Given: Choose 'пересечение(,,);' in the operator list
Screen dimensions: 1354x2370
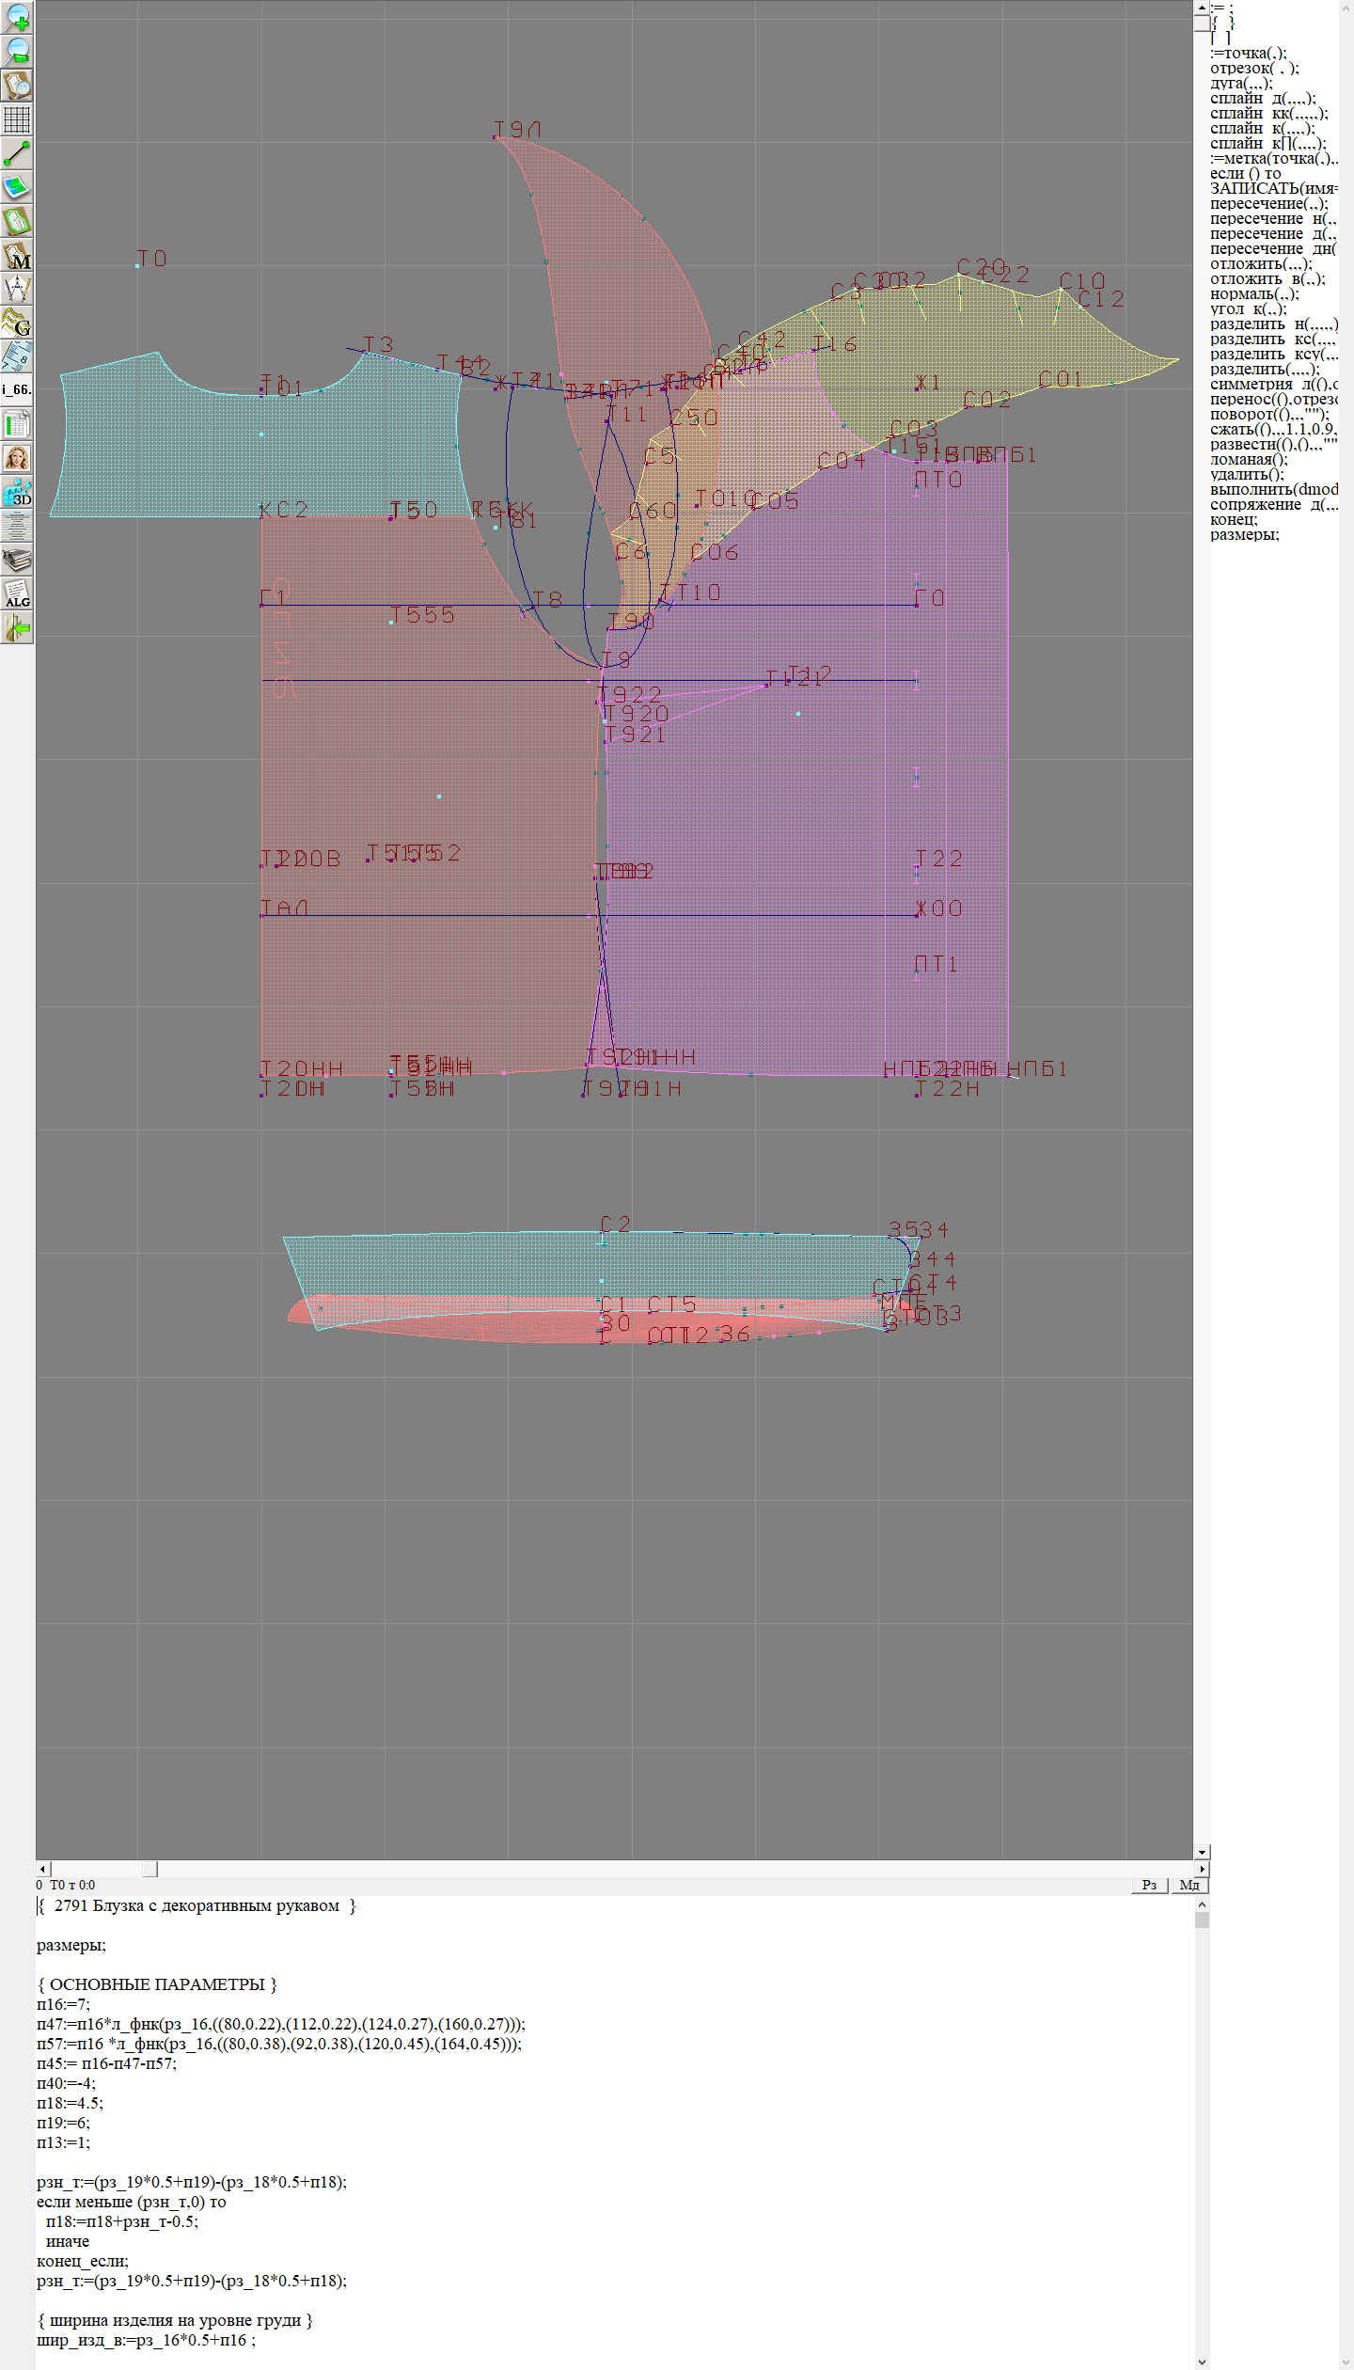Looking at the screenshot, I should click(1267, 204).
